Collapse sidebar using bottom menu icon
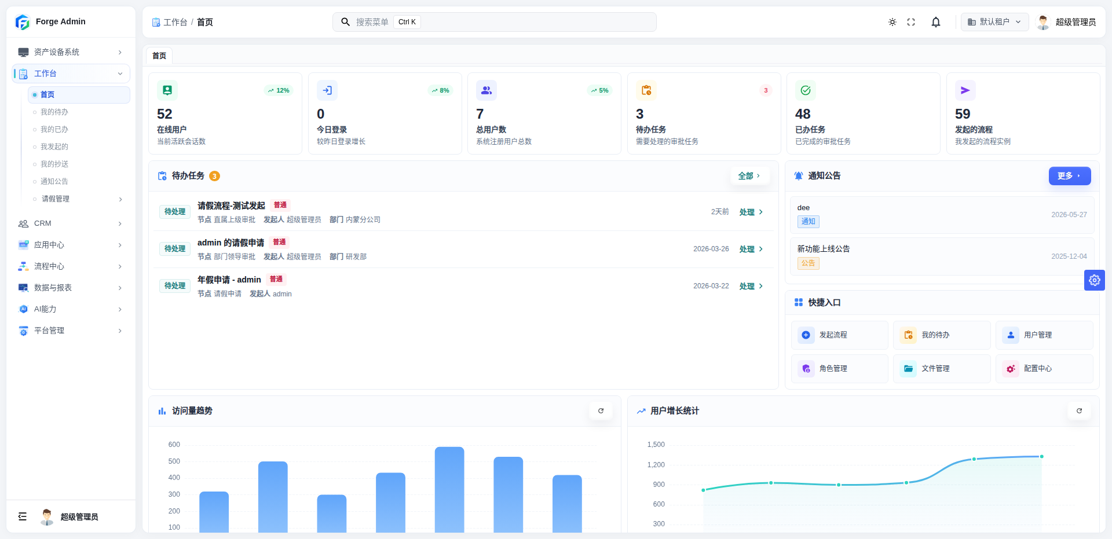This screenshot has width=1112, height=539. point(23,516)
